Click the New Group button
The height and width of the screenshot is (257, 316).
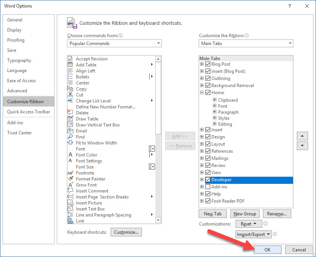pyautogui.click(x=245, y=214)
